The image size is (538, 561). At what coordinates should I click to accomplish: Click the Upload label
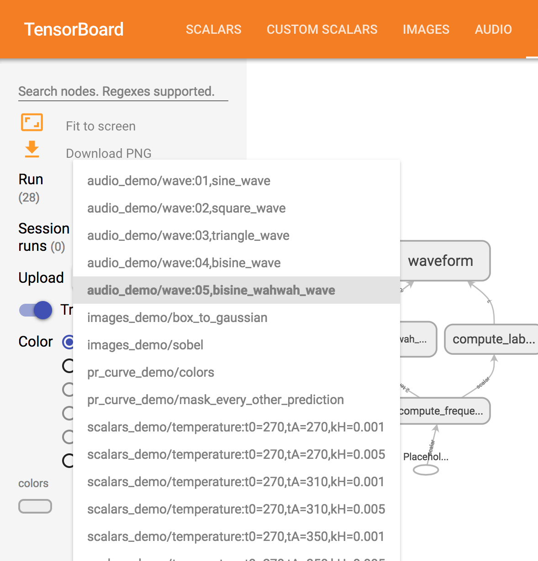click(41, 277)
